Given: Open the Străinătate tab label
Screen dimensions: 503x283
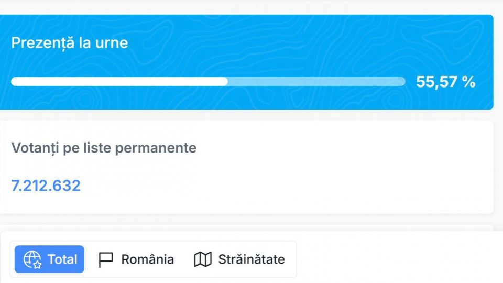Looking at the screenshot, I should 251,259.
